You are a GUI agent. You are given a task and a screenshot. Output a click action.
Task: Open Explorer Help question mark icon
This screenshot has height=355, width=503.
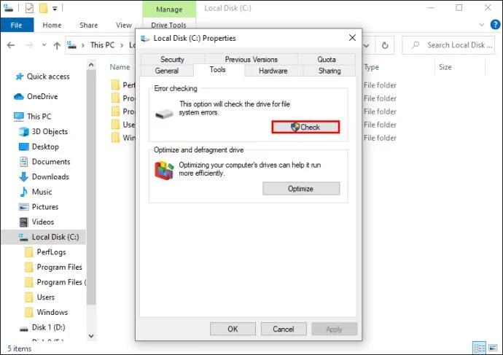[x=495, y=24]
